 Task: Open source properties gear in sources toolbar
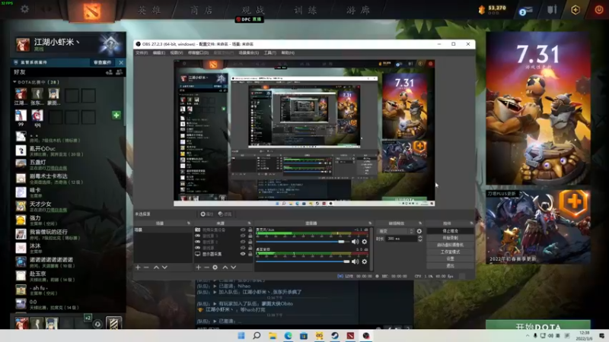click(215, 268)
